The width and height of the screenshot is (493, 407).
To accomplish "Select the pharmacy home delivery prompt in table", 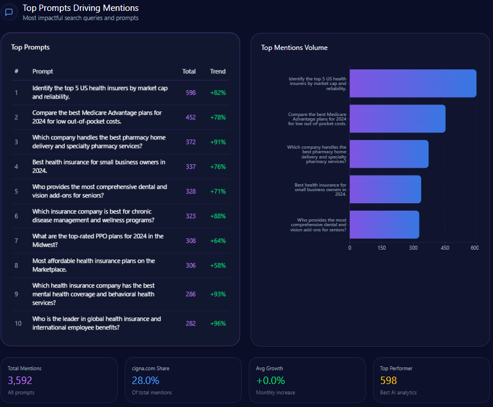I will (x=98, y=142).
